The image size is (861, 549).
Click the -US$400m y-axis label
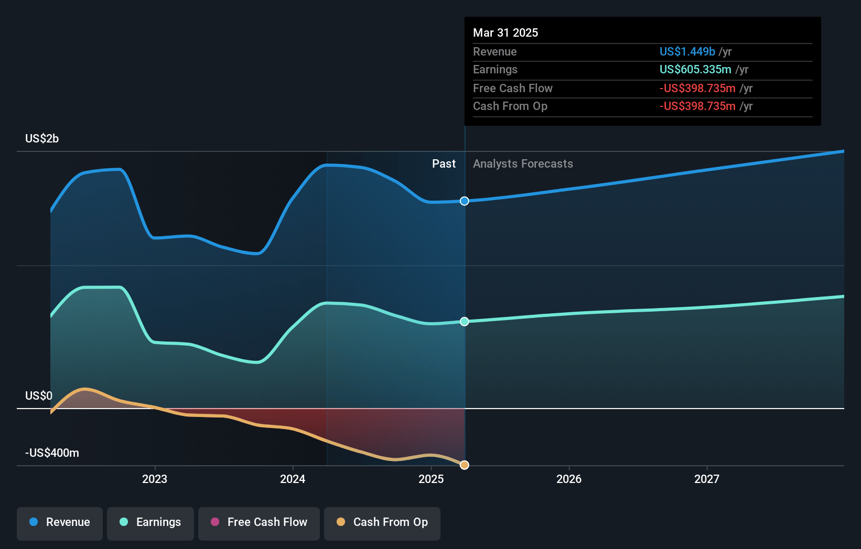[52, 453]
